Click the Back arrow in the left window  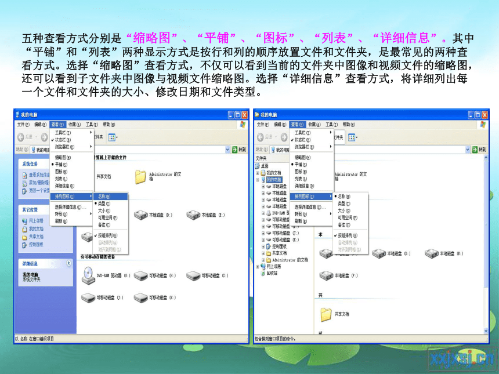(21, 137)
